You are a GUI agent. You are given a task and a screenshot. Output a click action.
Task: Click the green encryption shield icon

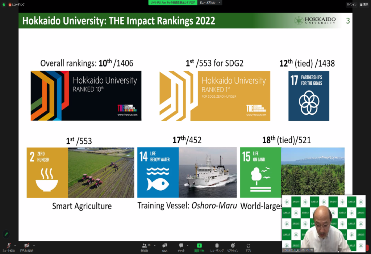tap(4, 5)
